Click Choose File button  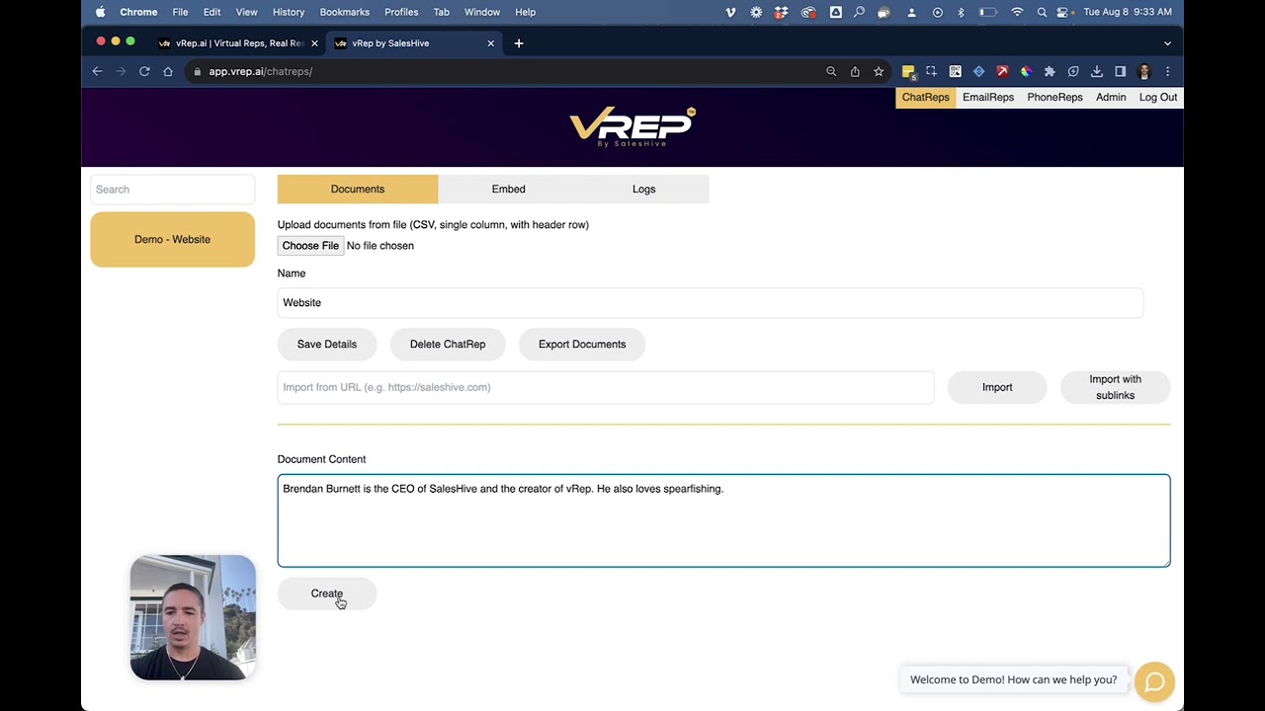[x=310, y=246]
